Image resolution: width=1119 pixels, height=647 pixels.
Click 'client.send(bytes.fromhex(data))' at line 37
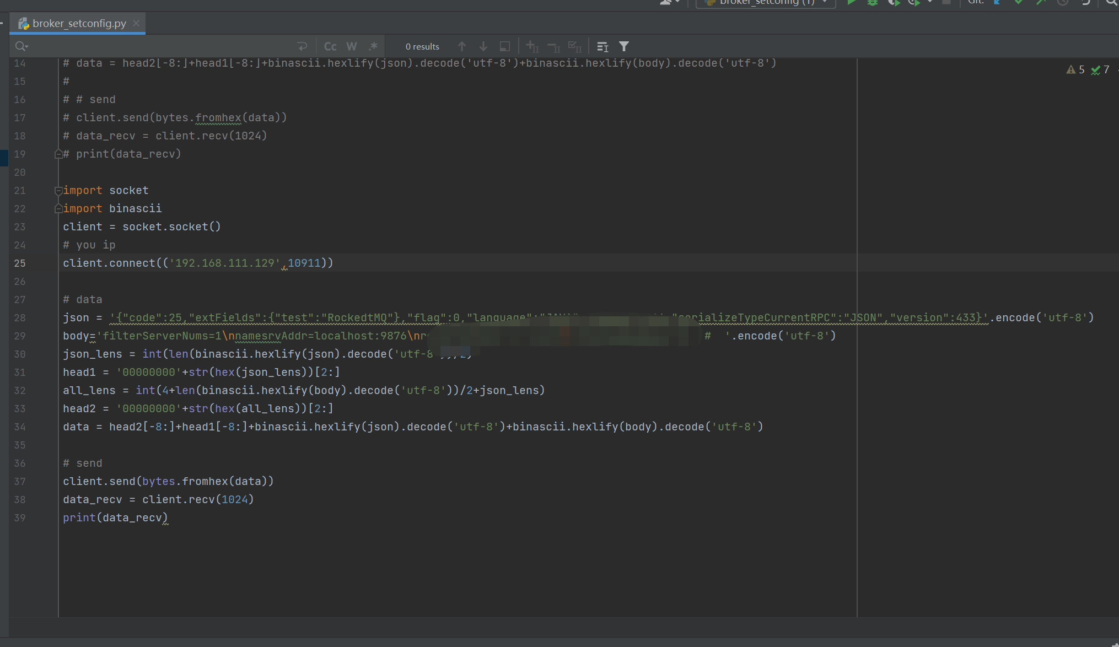point(168,482)
